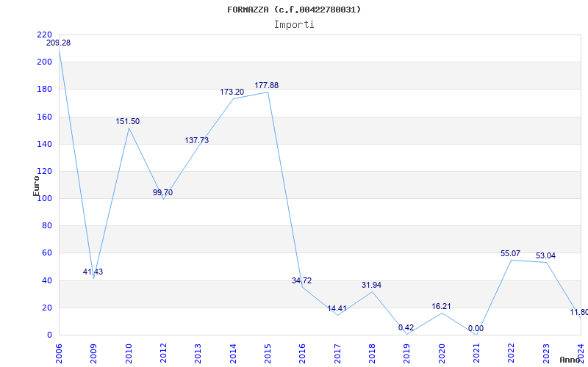Select the 2010 x-axis year label
The width and height of the screenshot is (588, 367).
[x=129, y=353]
